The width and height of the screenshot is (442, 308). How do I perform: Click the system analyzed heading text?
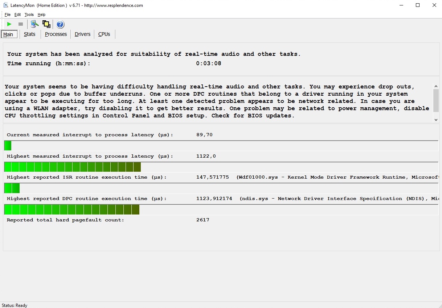(x=154, y=54)
